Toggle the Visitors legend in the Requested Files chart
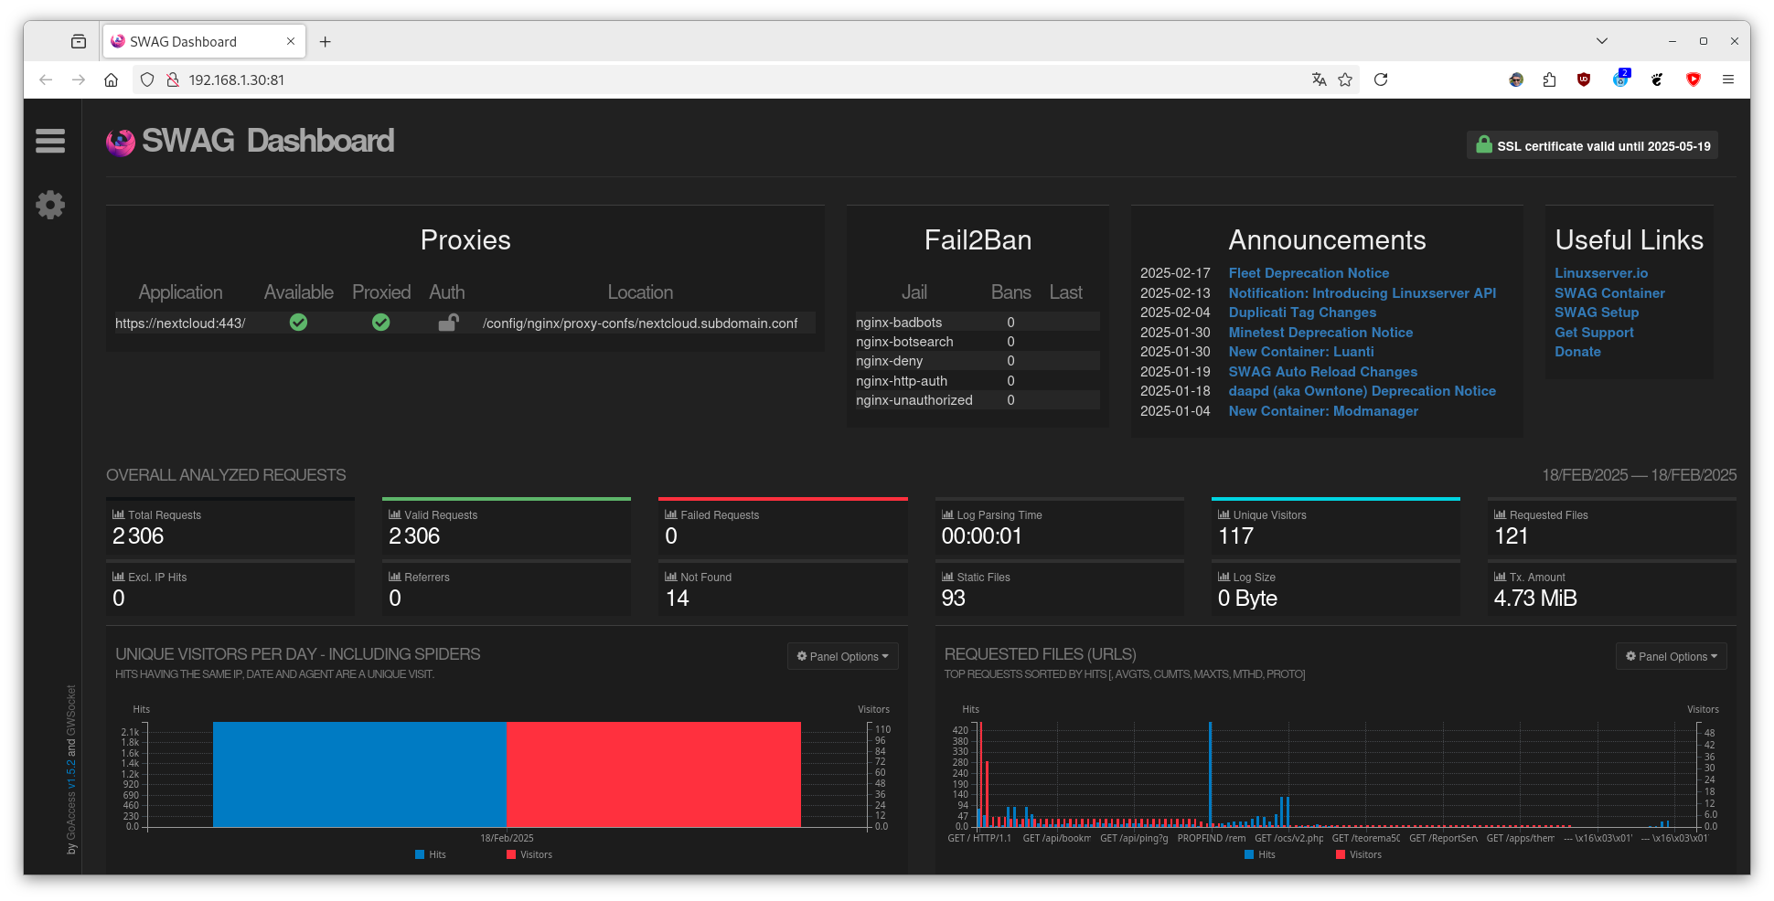This screenshot has height=901, width=1774. pyautogui.click(x=1359, y=854)
